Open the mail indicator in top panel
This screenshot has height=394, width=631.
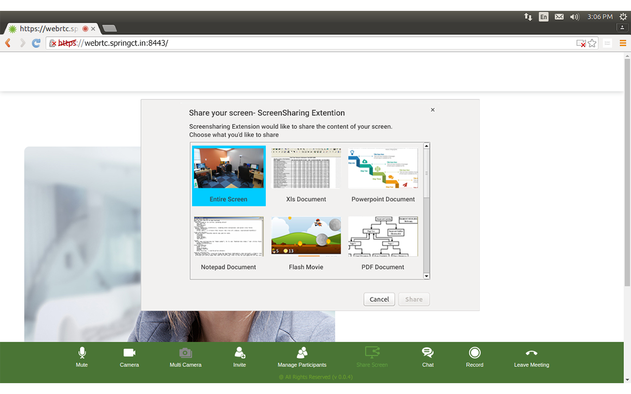pos(559,17)
